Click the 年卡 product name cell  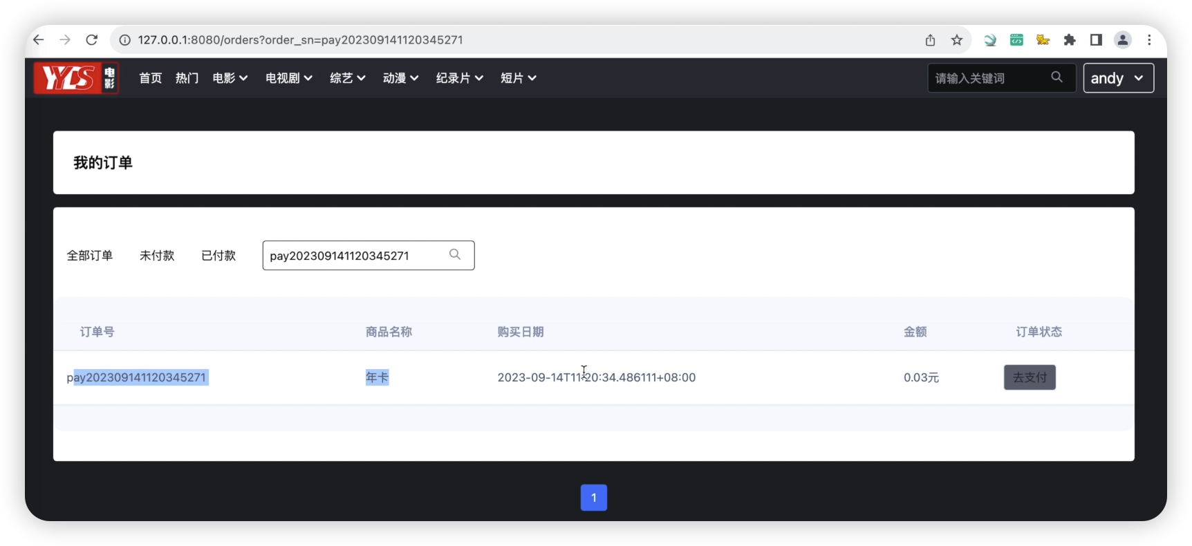[377, 377]
